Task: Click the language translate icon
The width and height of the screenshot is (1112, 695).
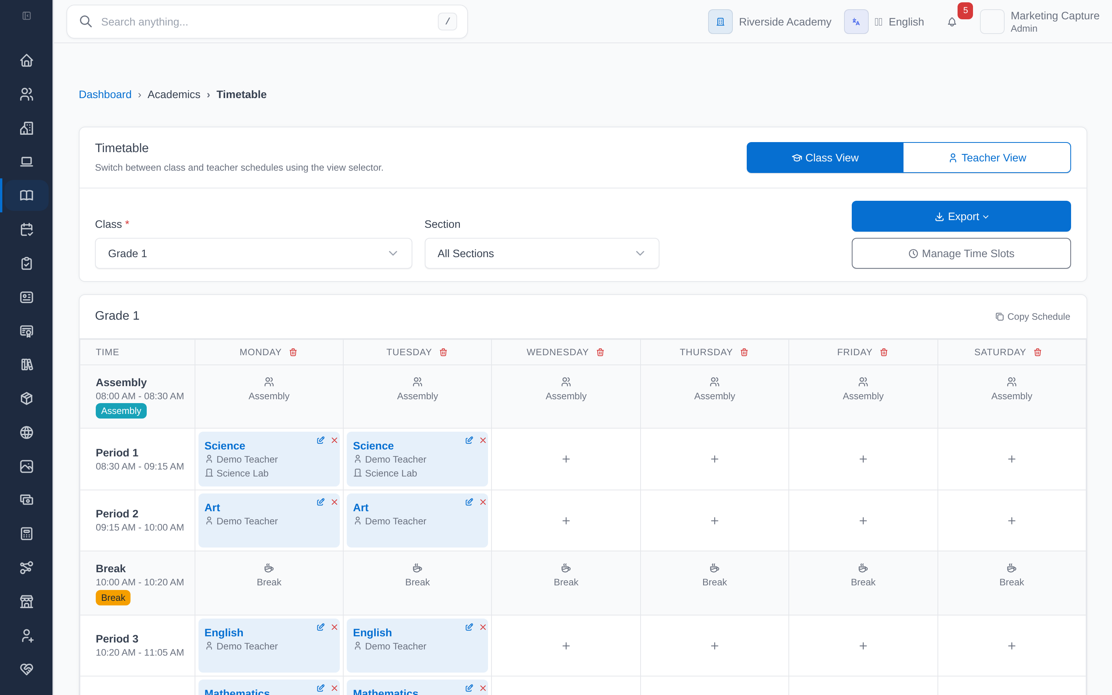Action: (x=856, y=22)
